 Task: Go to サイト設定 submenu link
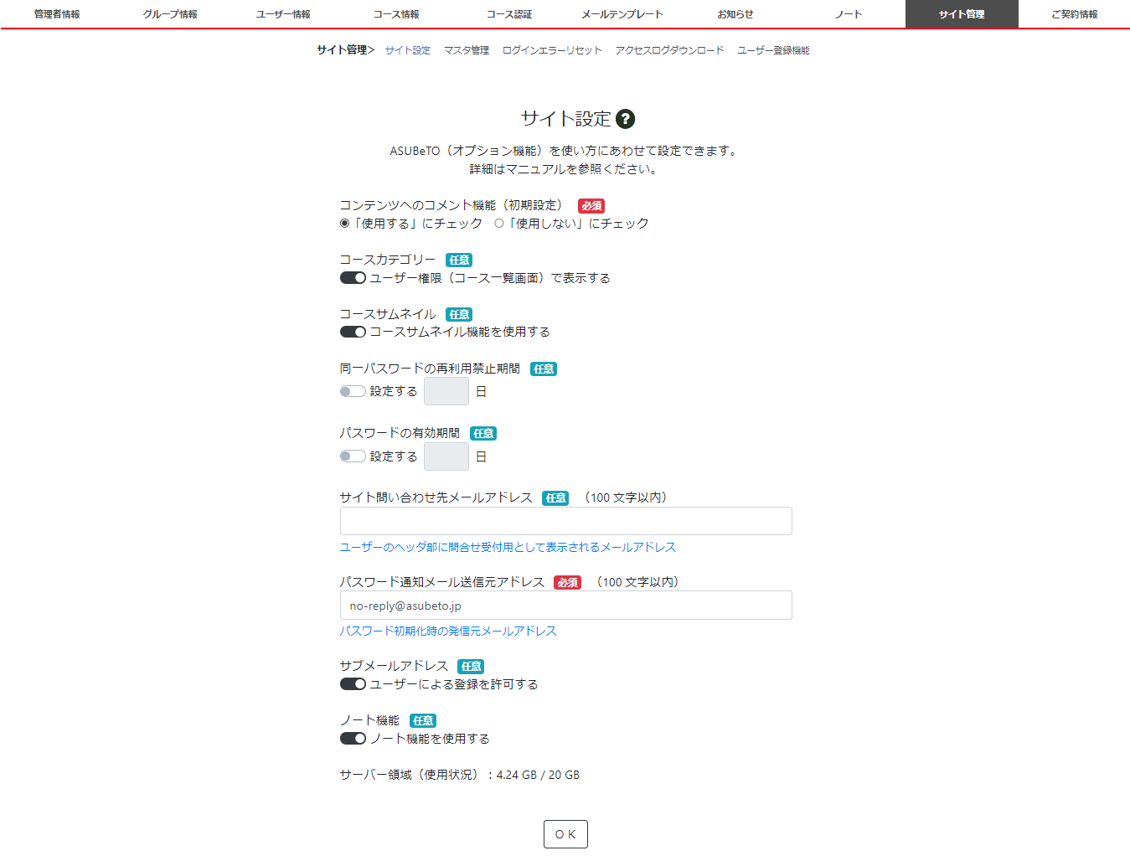coord(408,50)
